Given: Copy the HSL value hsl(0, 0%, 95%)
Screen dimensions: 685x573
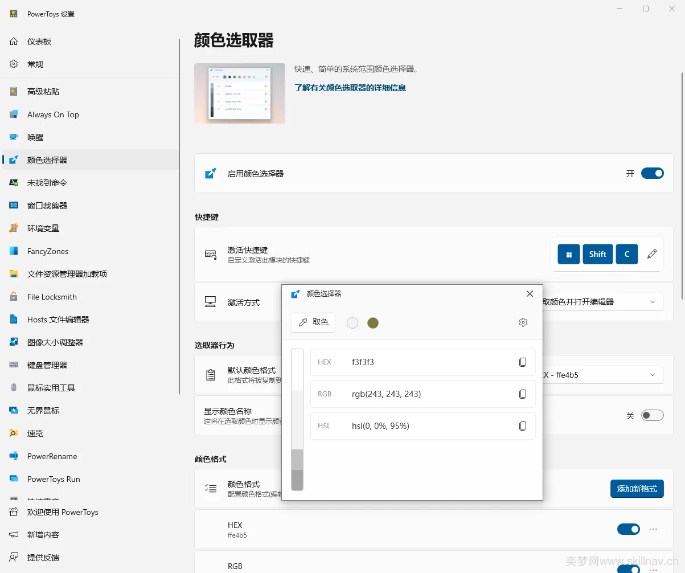Looking at the screenshot, I should point(523,426).
